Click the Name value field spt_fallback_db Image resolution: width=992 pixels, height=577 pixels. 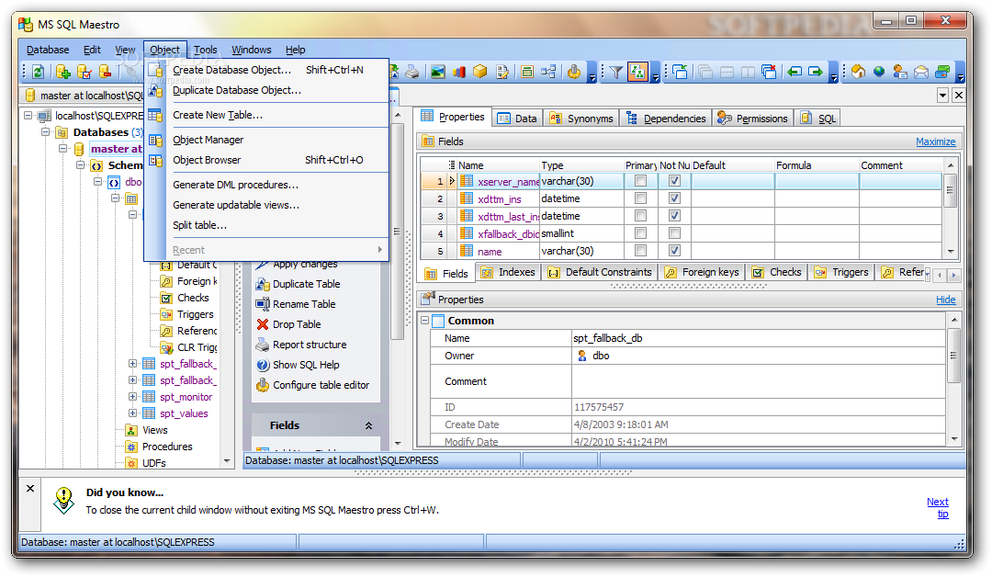tap(758, 338)
